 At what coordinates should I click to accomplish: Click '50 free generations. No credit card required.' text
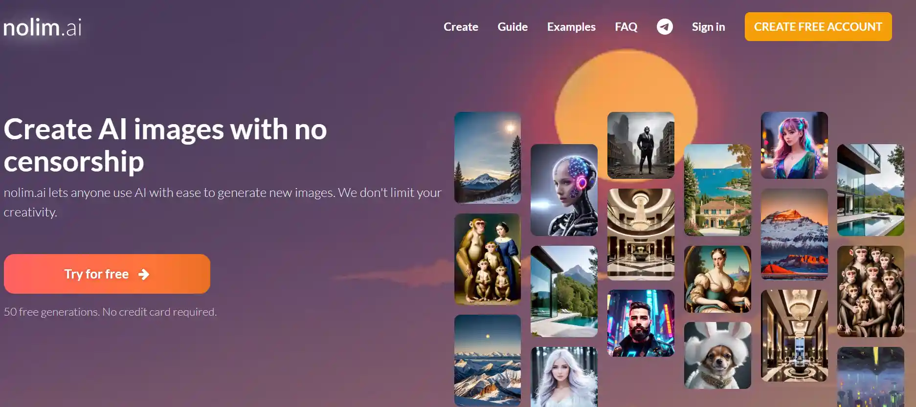(x=110, y=312)
